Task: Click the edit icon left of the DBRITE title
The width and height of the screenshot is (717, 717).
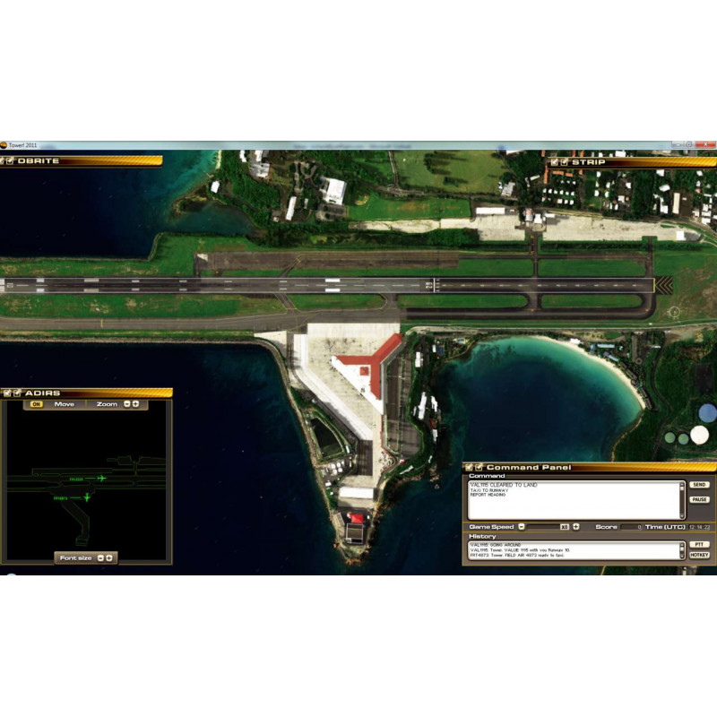Action: point(9,161)
